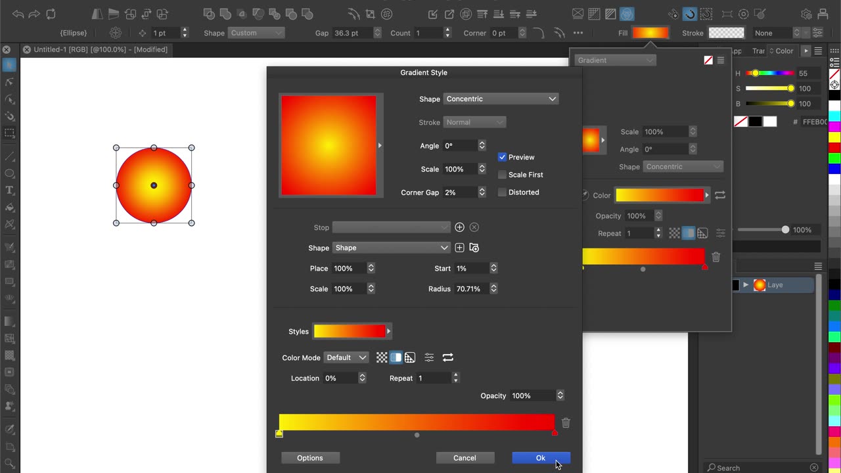The image size is (841, 473).
Task: Select the red gradient stop in the dialog
Action: tap(555, 433)
